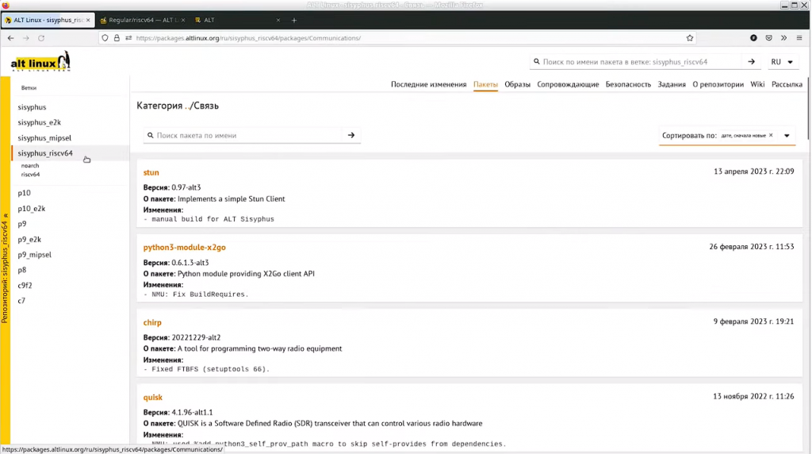Screen dimensions: 812x454
Task: Open the quisk package page
Action: pyautogui.click(x=153, y=398)
